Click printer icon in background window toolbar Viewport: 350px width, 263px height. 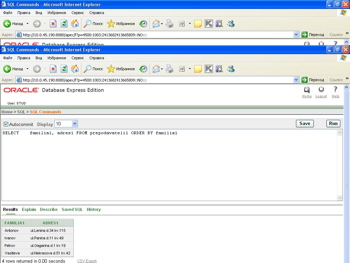[170, 24]
